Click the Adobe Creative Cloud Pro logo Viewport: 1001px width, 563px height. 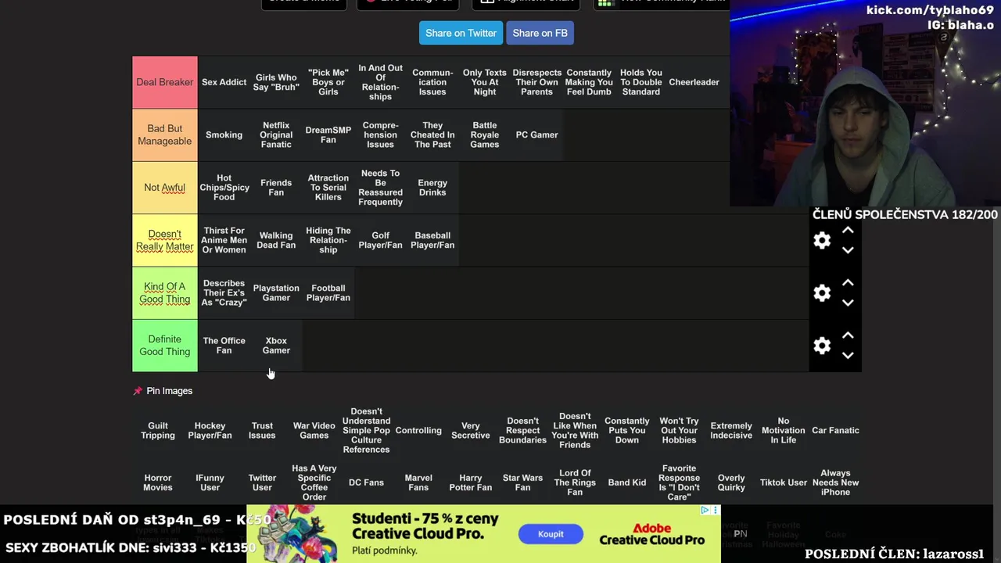click(x=651, y=534)
